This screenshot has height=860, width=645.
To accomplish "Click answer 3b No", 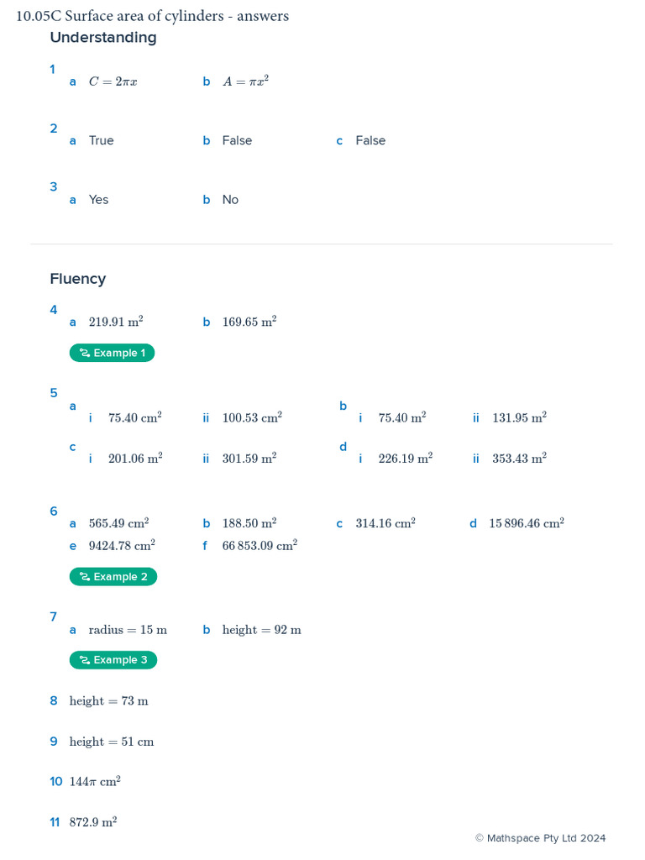I will pyautogui.click(x=230, y=200).
